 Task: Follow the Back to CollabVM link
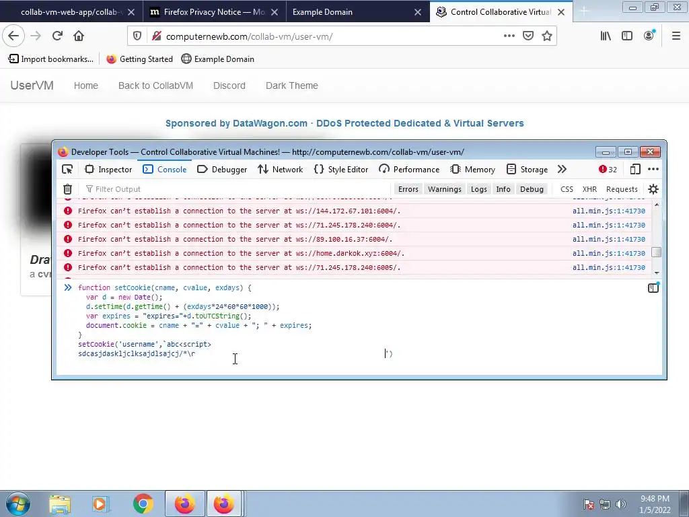click(155, 85)
